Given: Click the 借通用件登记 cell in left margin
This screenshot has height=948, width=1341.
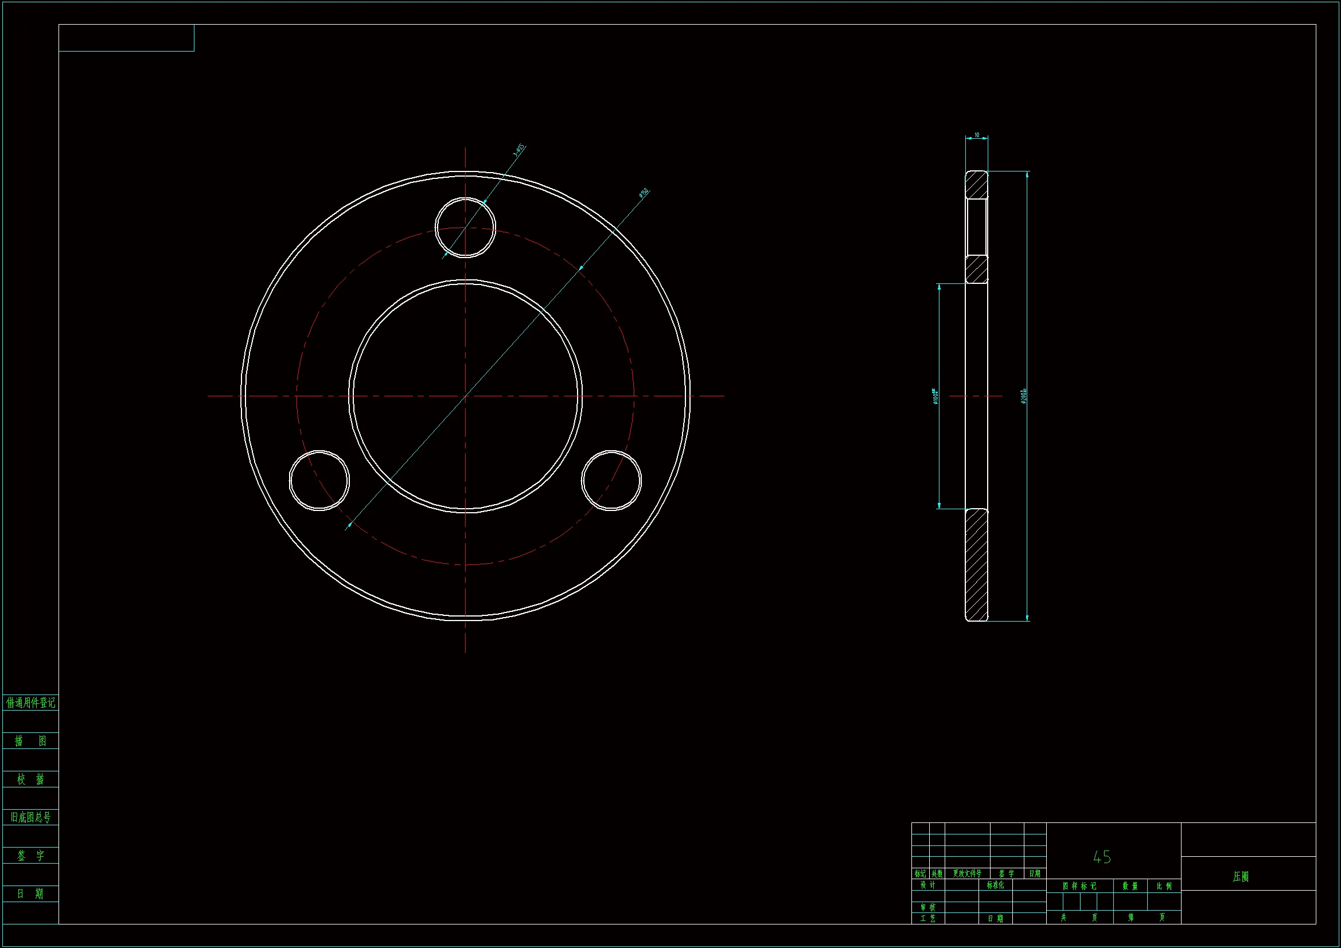Looking at the screenshot, I should click(x=30, y=703).
